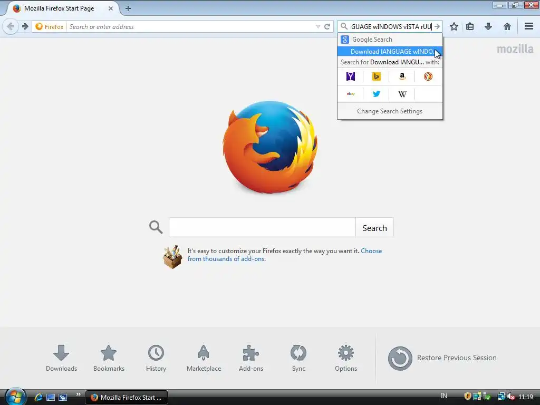
Task: Open the IN language bar indicator
Action: point(444,396)
